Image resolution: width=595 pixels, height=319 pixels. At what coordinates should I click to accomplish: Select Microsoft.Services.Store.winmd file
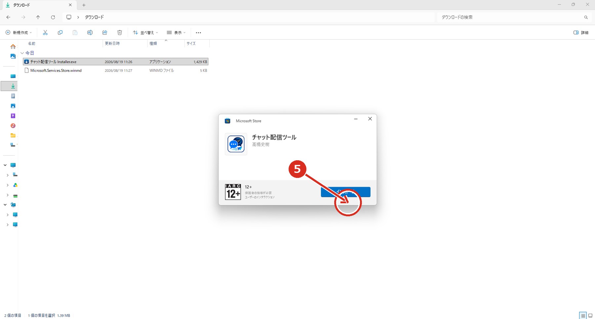point(116,71)
